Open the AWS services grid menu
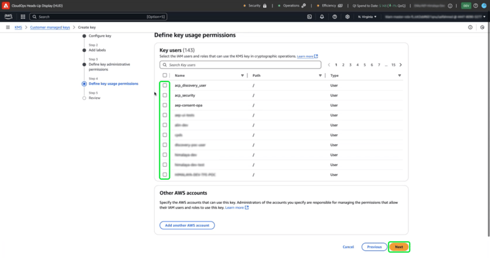Screen dimensions: 490x258 (23, 17)
